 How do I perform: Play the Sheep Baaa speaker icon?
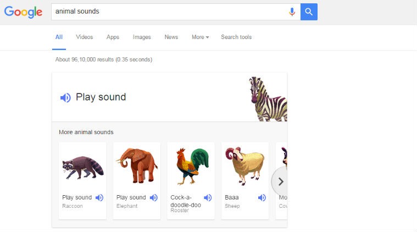click(262, 198)
